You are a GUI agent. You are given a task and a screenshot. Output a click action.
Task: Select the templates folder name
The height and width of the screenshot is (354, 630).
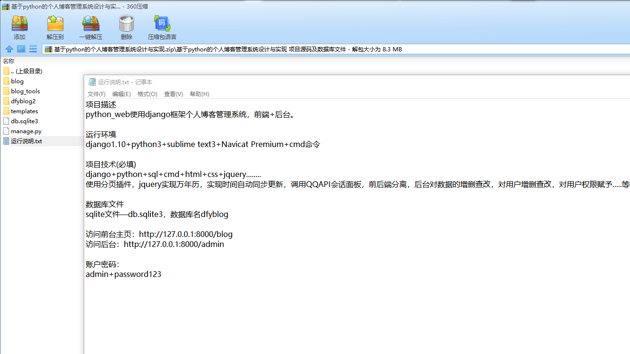click(24, 111)
